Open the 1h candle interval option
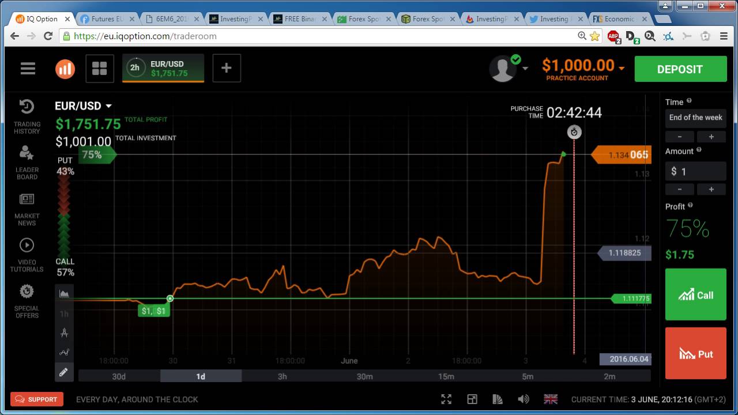Screen dimensions: 738x415 [x=64, y=314]
